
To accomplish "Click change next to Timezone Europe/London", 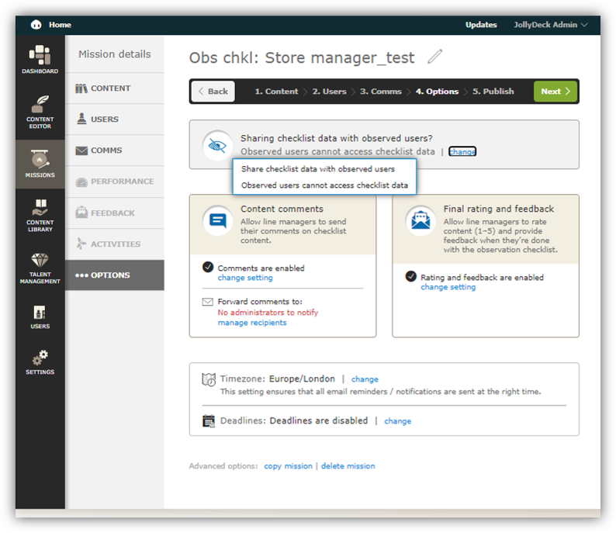I will point(365,379).
